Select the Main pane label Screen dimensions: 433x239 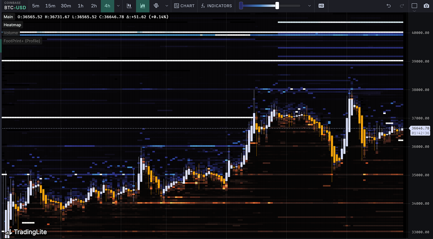click(8, 17)
